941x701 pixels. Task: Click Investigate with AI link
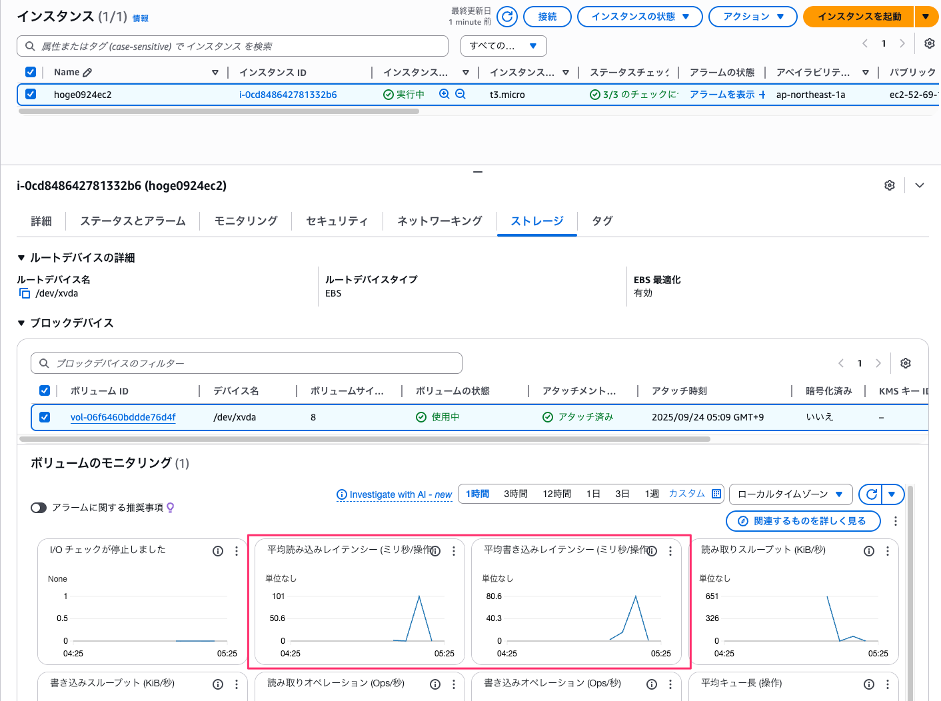pos(395,494)
